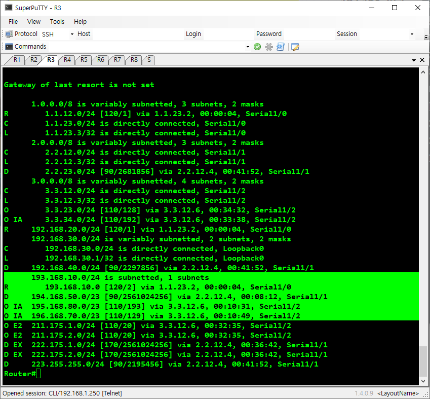Switch to the R1 tab

[x=17, y=60]
